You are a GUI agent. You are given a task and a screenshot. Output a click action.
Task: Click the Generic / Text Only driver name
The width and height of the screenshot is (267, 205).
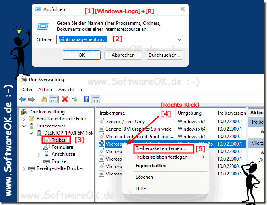[125, 122]
